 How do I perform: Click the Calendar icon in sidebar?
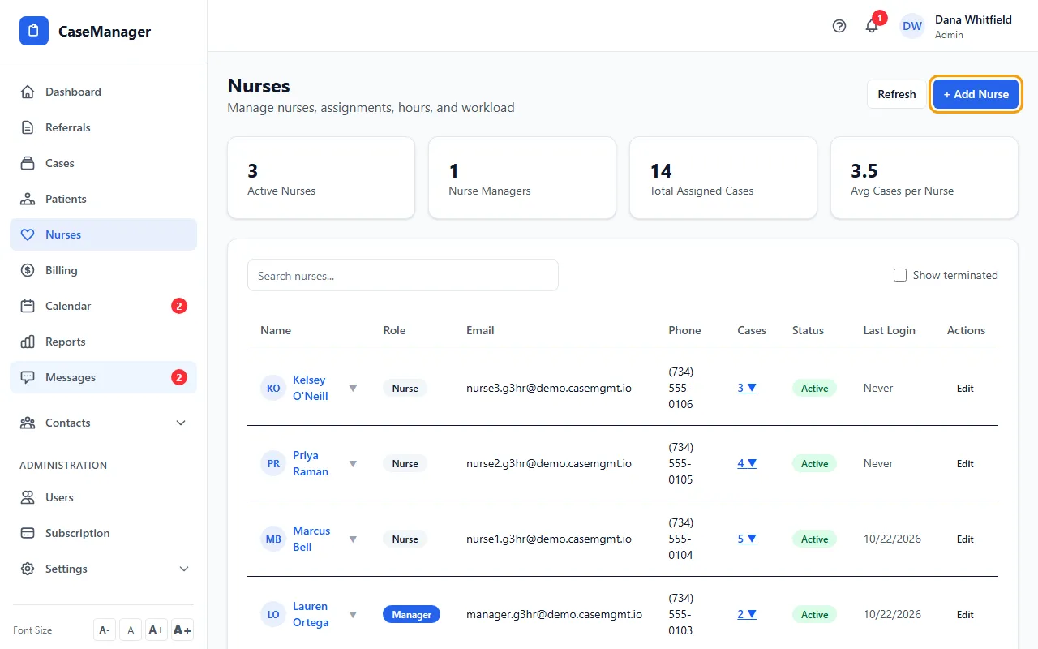[x=28, y=306]
